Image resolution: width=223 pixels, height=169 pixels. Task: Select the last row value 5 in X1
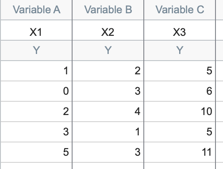click(x=36, y=152)
